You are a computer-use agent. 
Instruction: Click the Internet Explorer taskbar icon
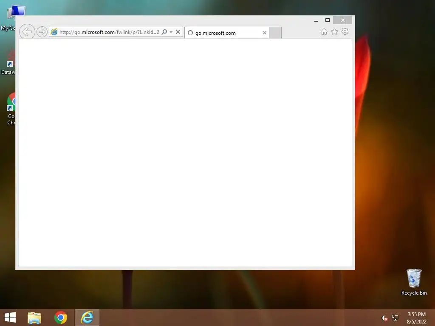[x=87, y=318]
